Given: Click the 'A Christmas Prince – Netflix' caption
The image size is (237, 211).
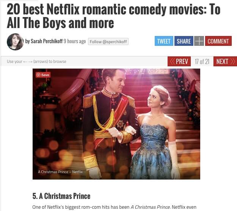Looking at the screenshot, I should 60,172.
